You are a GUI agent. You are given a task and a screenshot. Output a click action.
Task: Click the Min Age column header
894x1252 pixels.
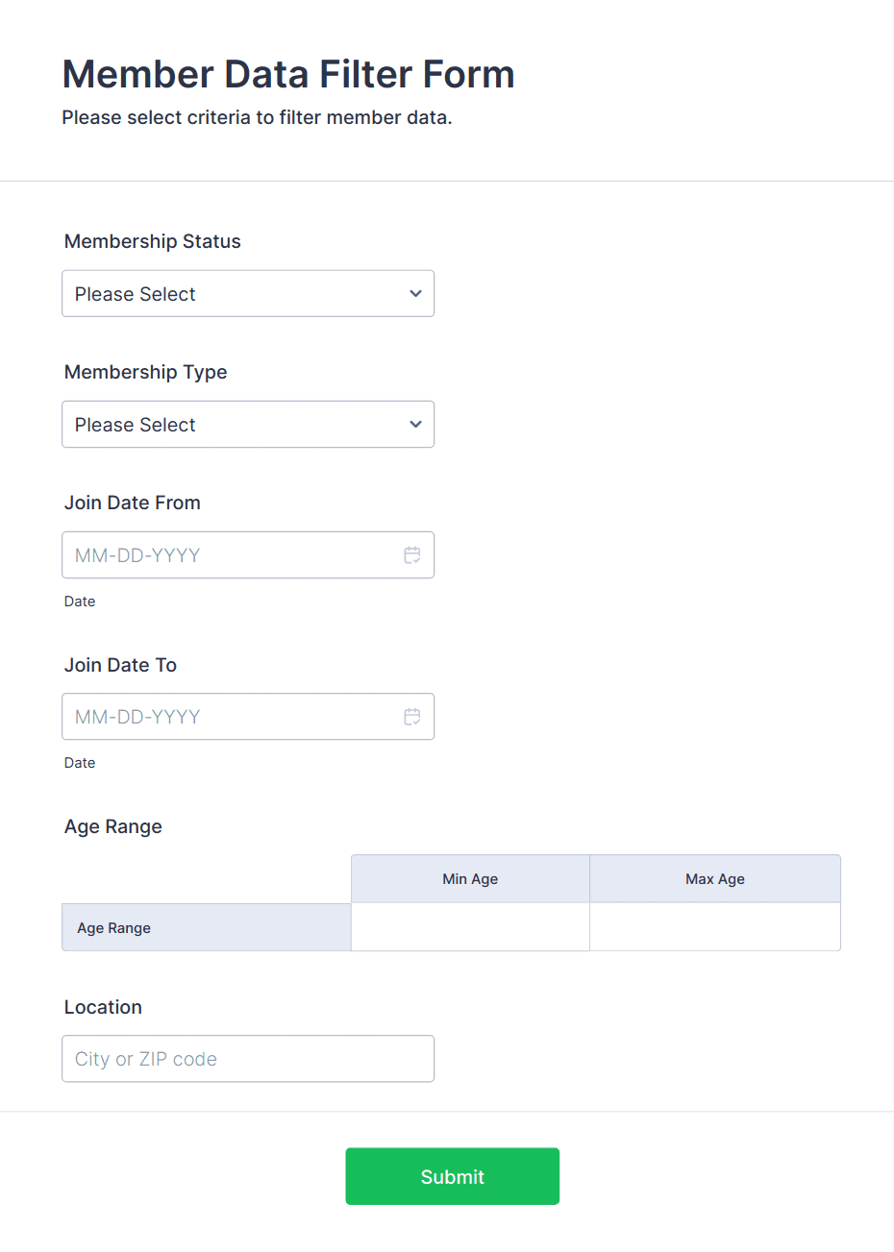point(470,878)
